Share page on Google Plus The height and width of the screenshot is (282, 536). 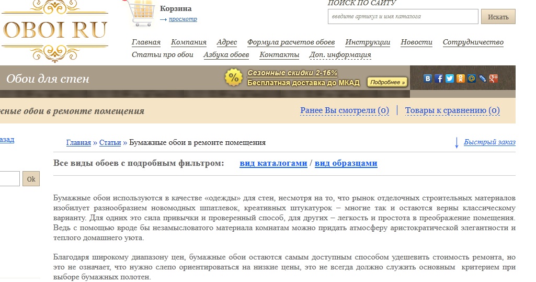[x=493, y=78]
